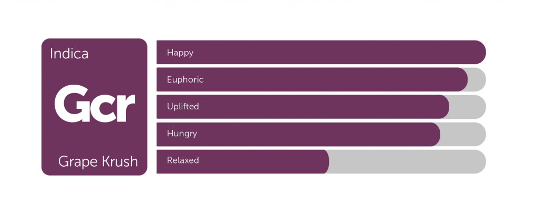
Task: Select the Indica label on the card
Action: point(69,54)
